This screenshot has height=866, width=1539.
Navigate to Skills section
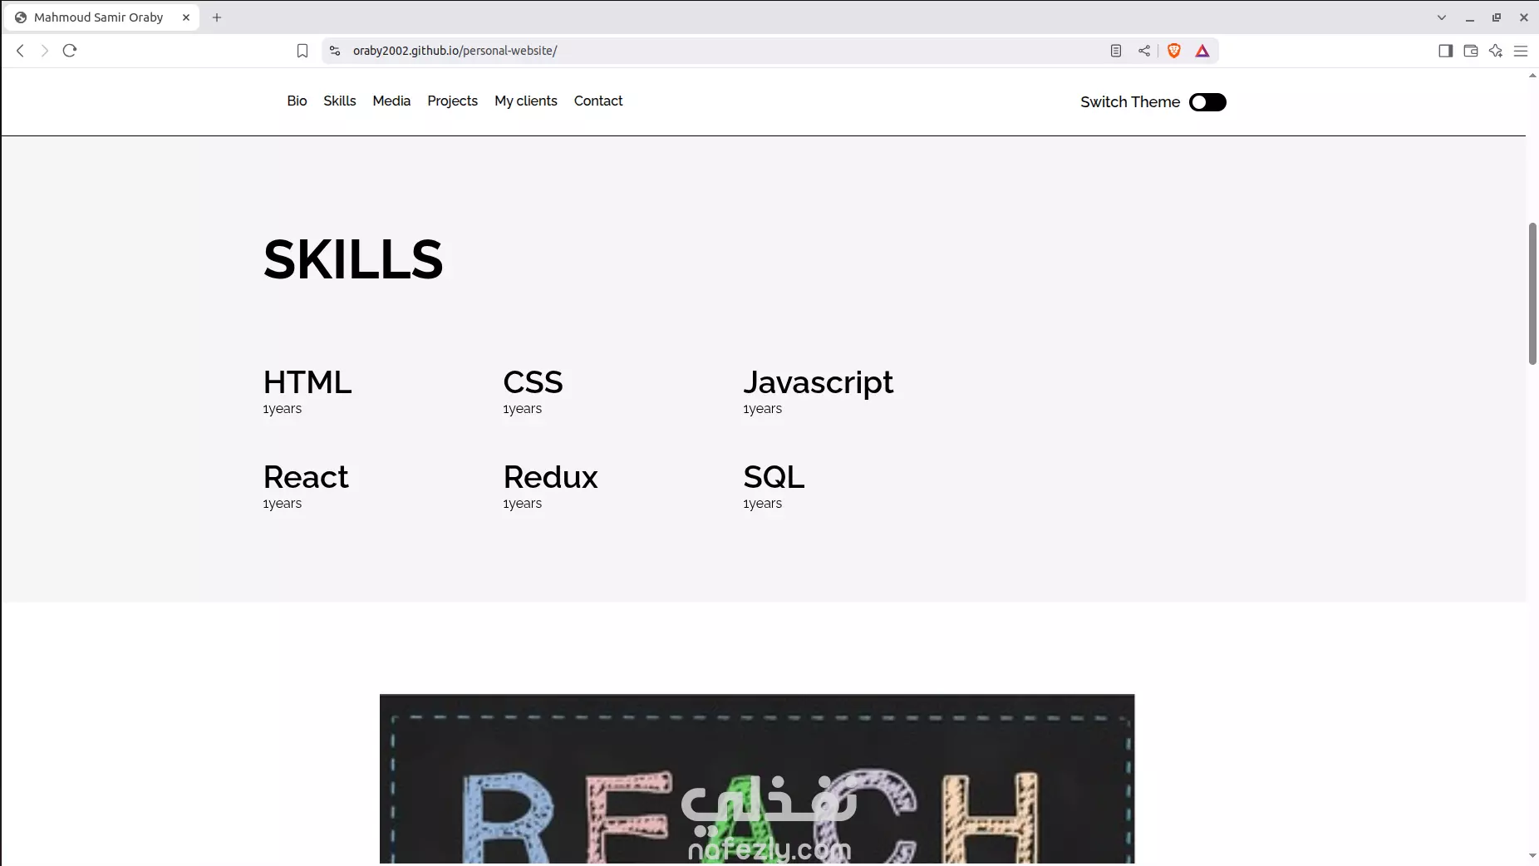tap(340, 101)
